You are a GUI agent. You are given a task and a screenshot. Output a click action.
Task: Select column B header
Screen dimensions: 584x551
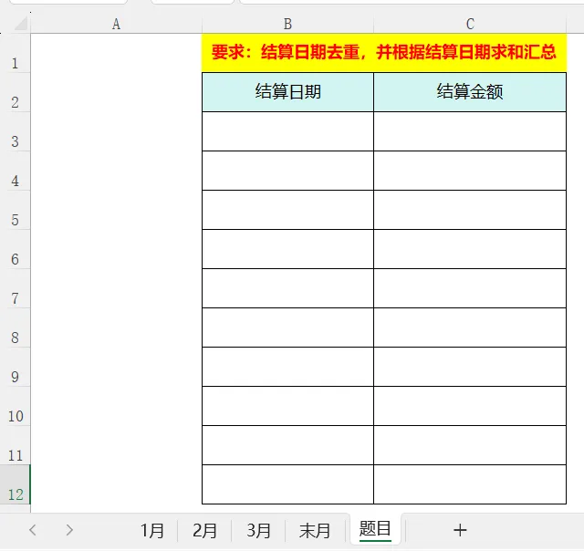point(287,25)
